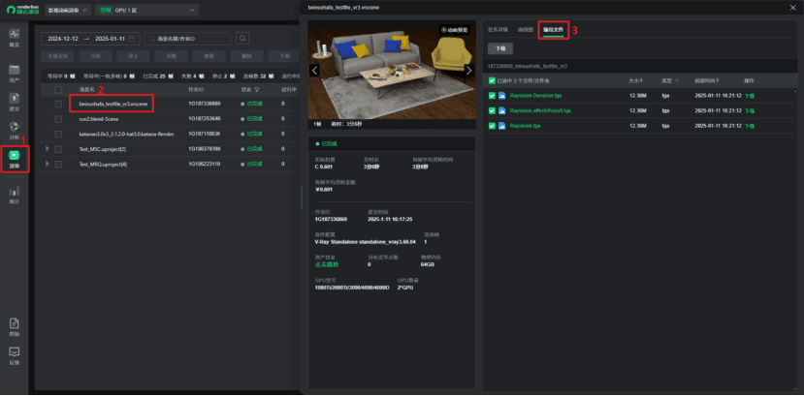The image size is (804, 396).
Task: Show the next preview image arrow
Action: point(468,70)
